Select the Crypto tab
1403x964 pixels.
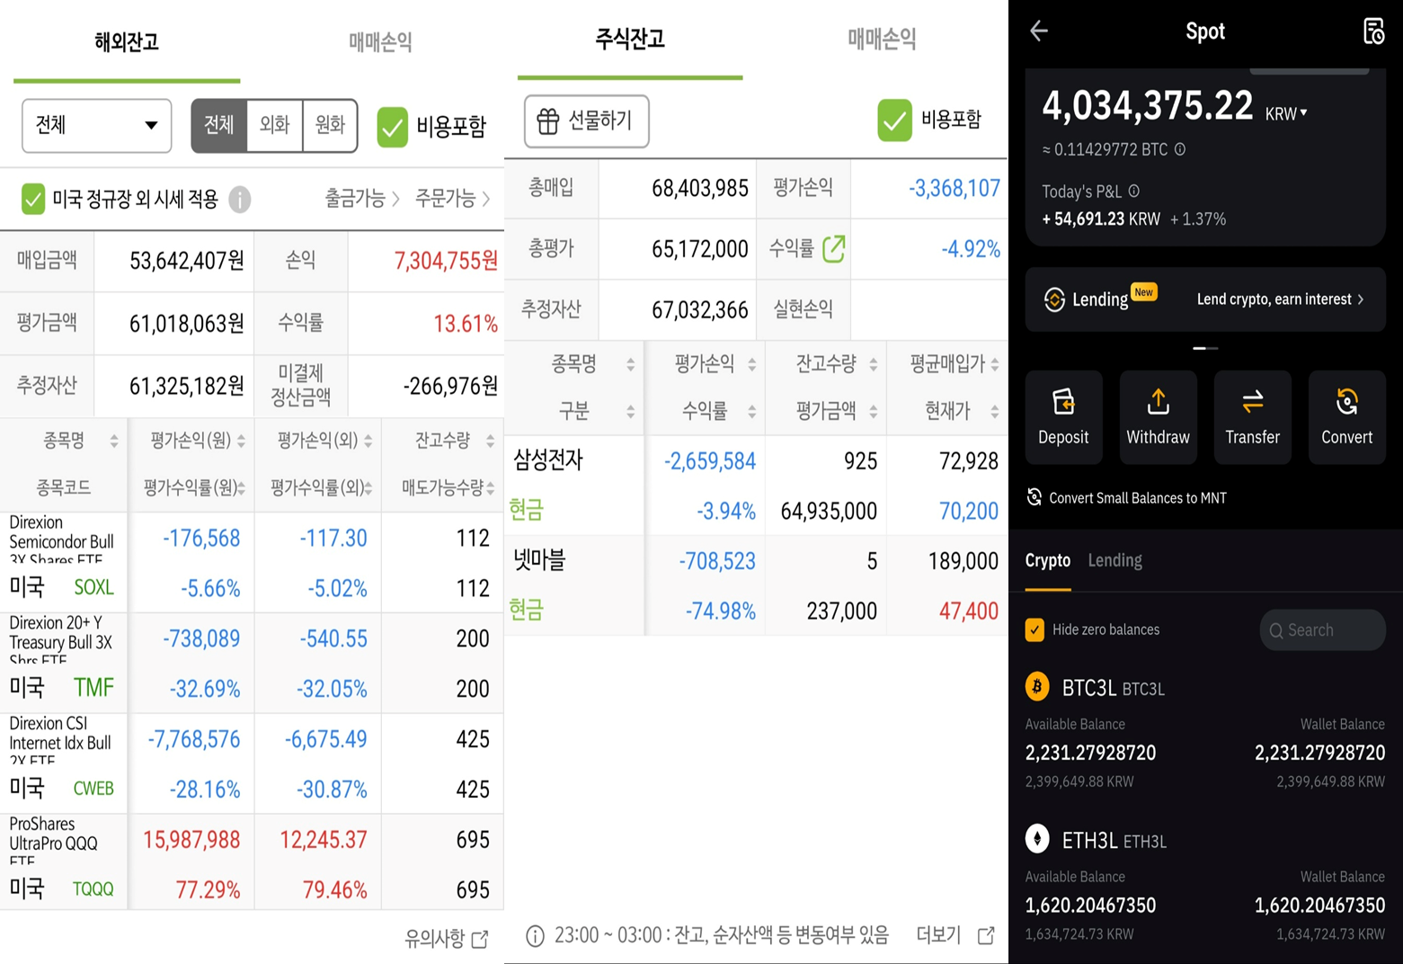click(x=1048, y=561)
